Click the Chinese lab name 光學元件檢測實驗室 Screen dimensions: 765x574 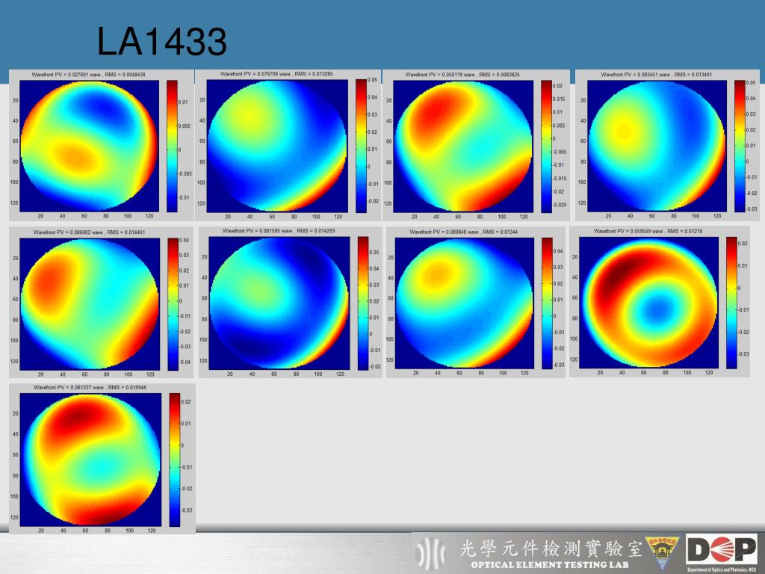(x=551, y=549)
